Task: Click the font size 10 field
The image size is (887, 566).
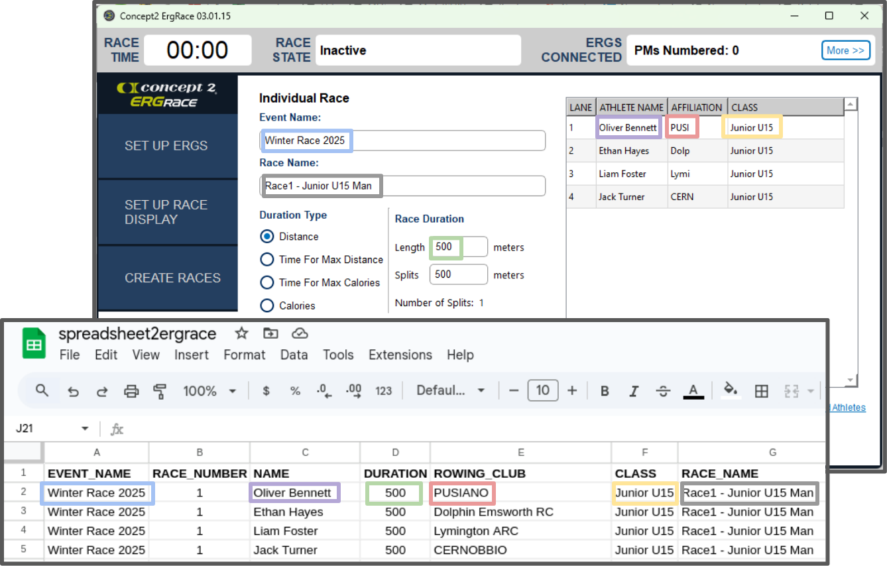Action: pyautogui.click(x=543, y=390)
